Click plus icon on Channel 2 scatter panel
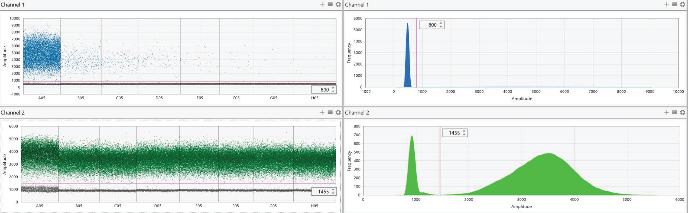This screenshot has width=688, height=213. click(322, 112)
